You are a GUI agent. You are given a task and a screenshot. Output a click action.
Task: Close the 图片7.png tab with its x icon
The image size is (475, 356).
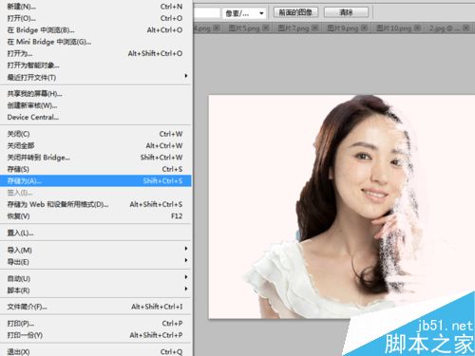coord(315,28)
